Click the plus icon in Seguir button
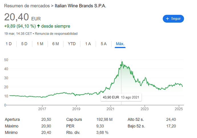This screenshot has width=197, height=138. tap(167, 19)
